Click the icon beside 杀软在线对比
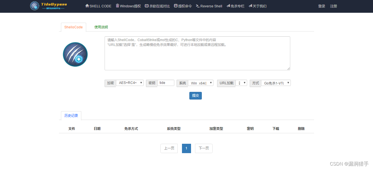Screen dimensions: 373x169 147,6
